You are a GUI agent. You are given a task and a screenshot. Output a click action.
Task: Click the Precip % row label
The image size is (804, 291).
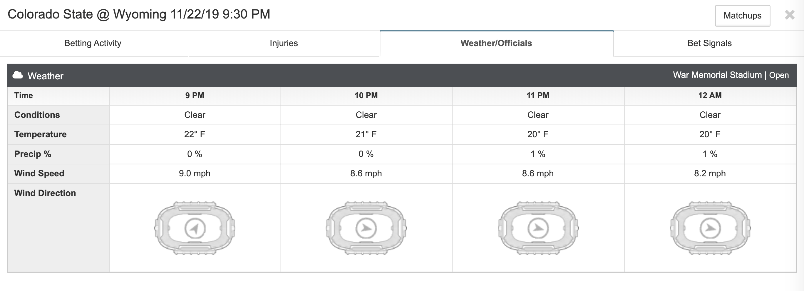click(33, 154)
